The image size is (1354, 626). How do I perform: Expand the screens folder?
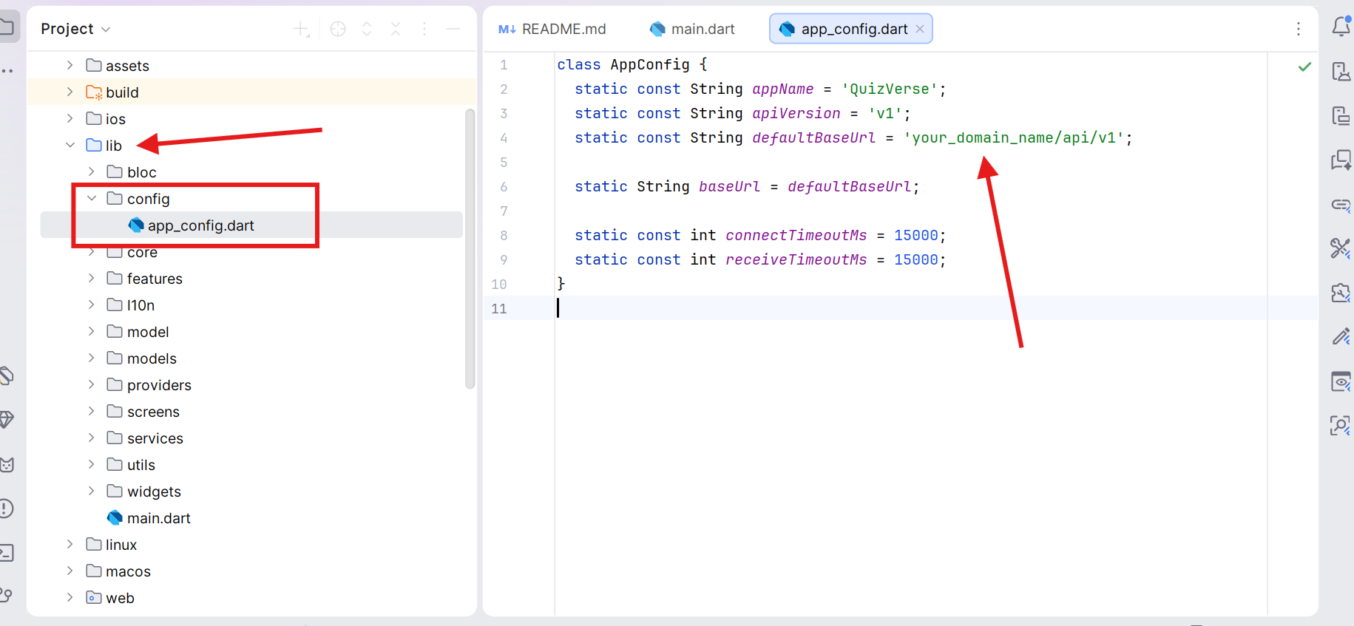click(x=92, y=411)
